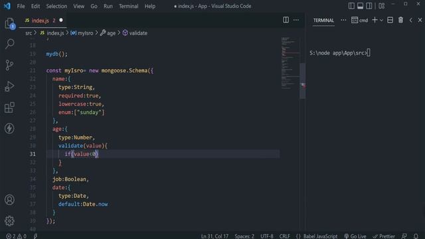The image size is (425, 239).
Task: Open Run and Debug view
Action: coord(9,86)
